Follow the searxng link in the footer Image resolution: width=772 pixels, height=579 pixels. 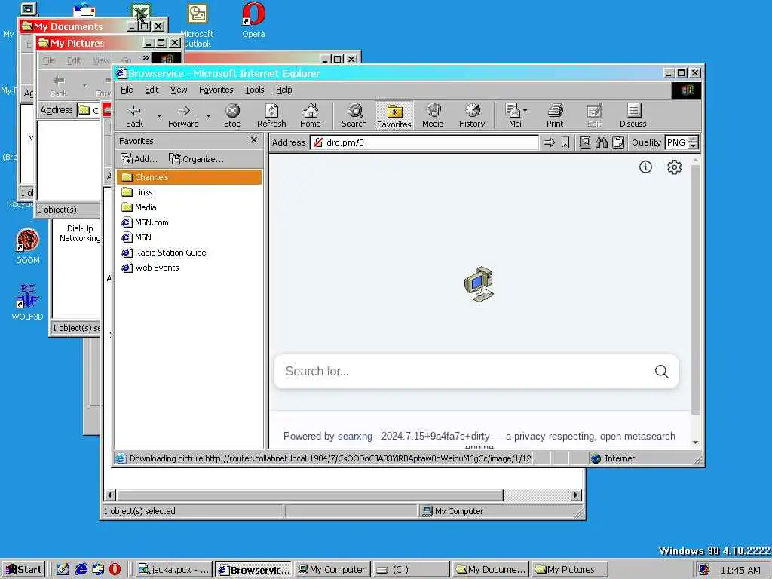354,437
